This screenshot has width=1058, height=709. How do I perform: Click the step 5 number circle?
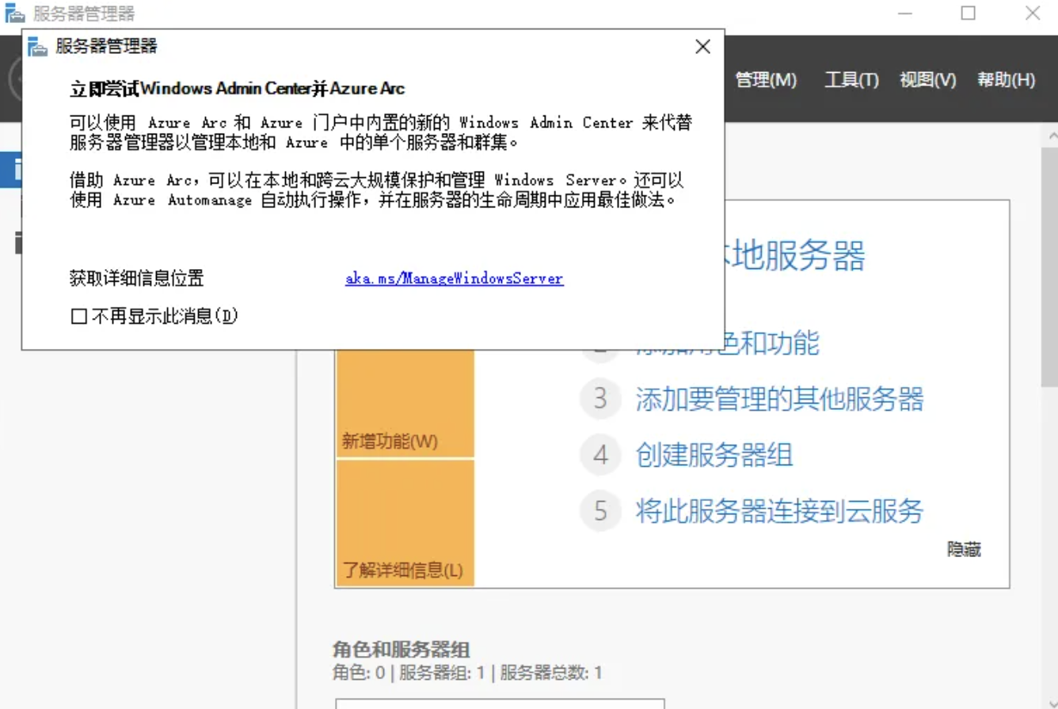pos(600,511)
